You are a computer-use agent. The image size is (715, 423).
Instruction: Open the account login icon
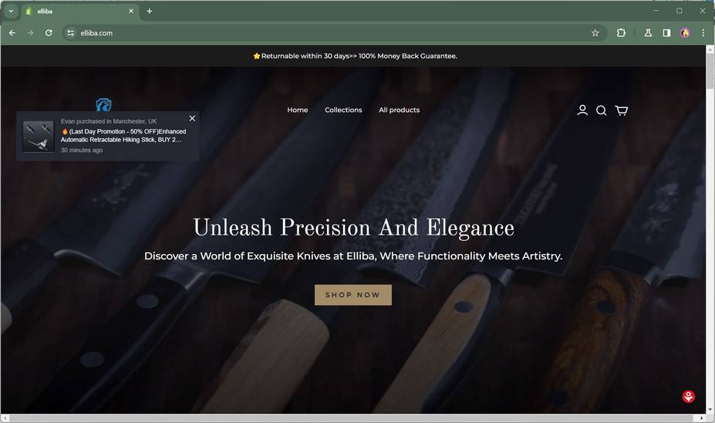pyautogui.click(x=582, y=110)
